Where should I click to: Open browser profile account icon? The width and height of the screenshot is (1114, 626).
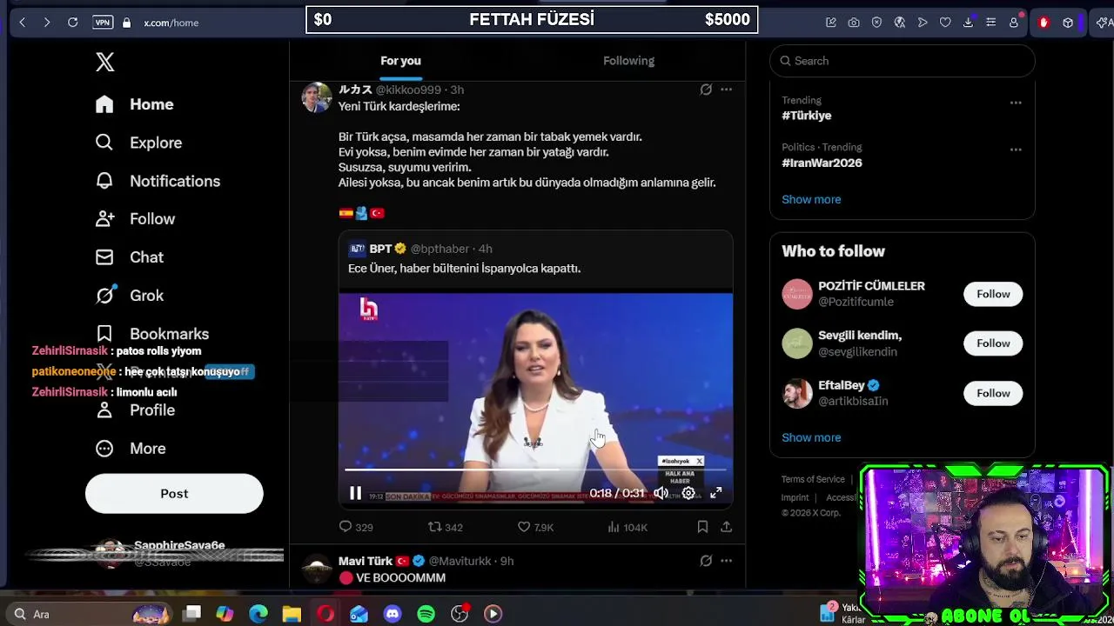[1014, 23]
